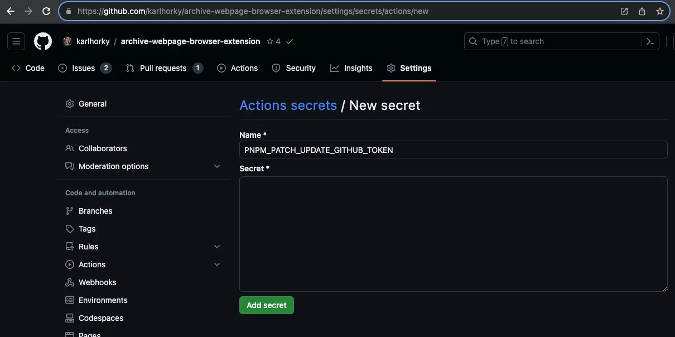Focus the secret Name input field

[x=454, y=150]
